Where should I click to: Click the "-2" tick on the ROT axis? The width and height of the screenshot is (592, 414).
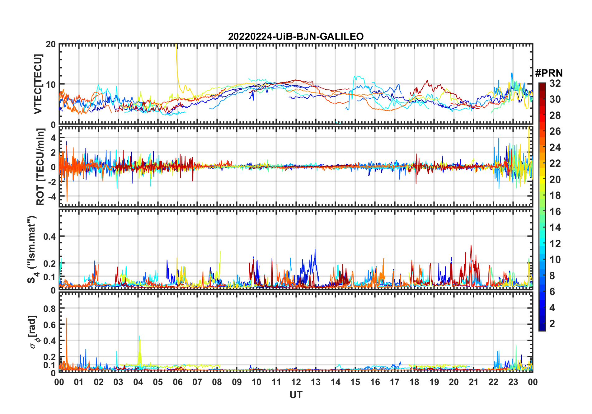pyautogui.click(x=51, y=182)
